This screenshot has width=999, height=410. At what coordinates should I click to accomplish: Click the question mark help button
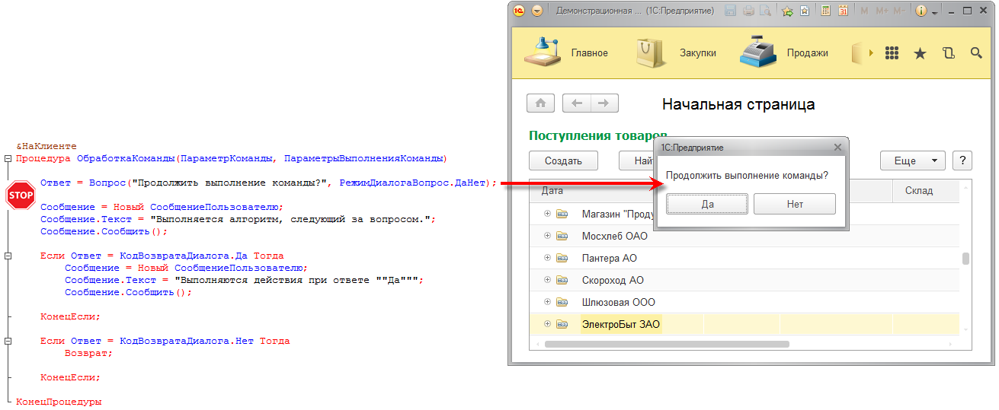click(x=962, y=161)
